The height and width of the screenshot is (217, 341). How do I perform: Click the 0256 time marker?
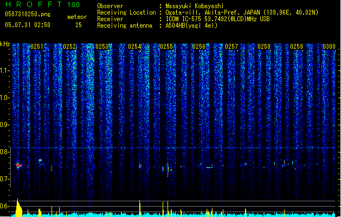[x=199, y=47]
